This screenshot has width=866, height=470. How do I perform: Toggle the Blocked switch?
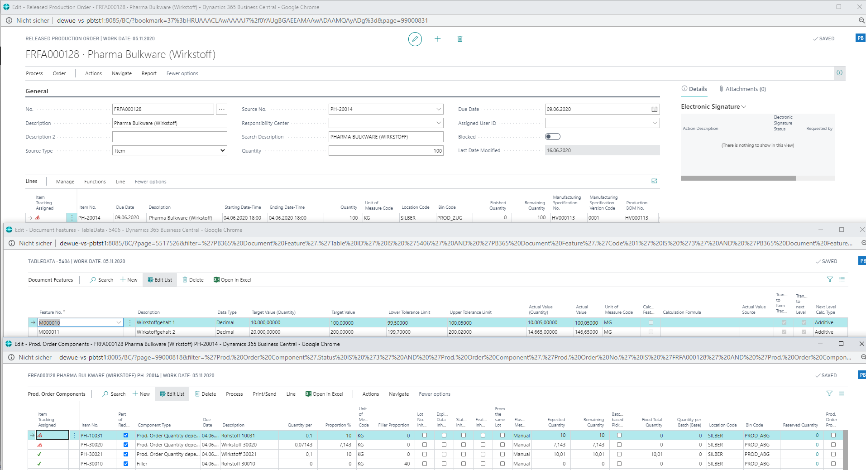point(553,137)
